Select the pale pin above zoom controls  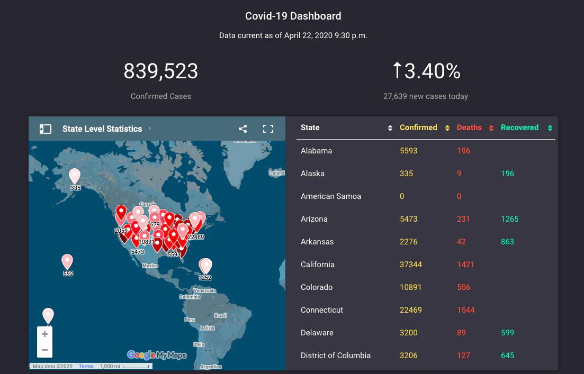(x=48, y=316)
